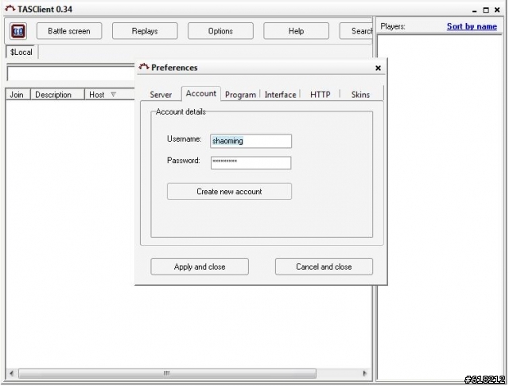Close the Preferences dialog with X
The width and height of the screenshot is (509, 386).
tap(378, 68)
